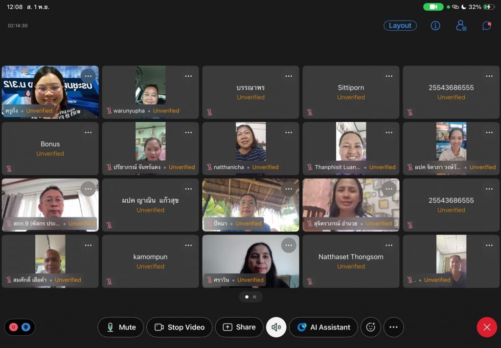
Task: Open more options on kamompun tile
Action: click(188, 245)
